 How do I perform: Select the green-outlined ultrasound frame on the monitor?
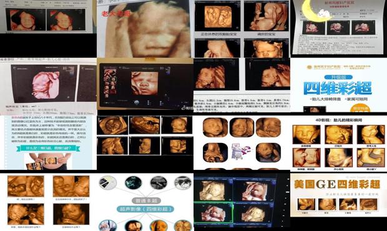coord(213,212)
